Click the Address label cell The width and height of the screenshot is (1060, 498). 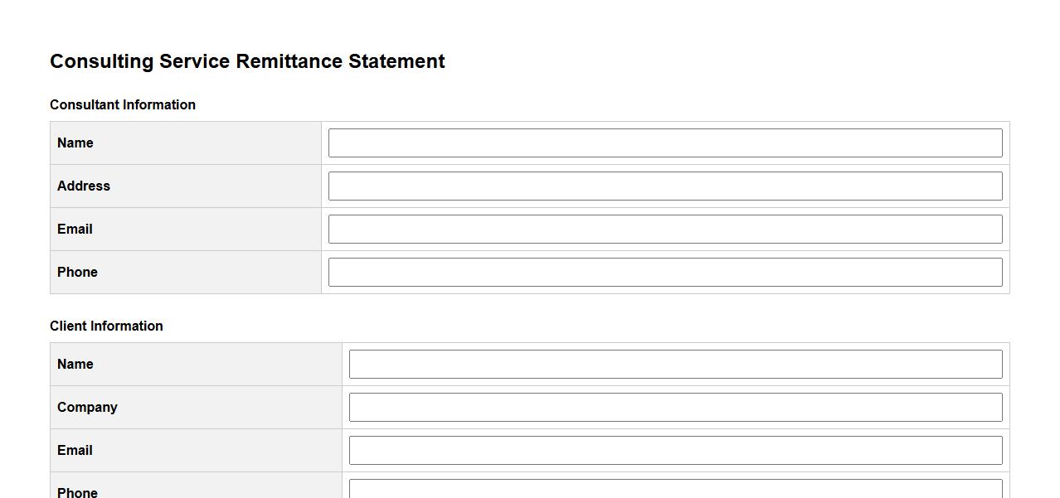click(x=84, y=186)
